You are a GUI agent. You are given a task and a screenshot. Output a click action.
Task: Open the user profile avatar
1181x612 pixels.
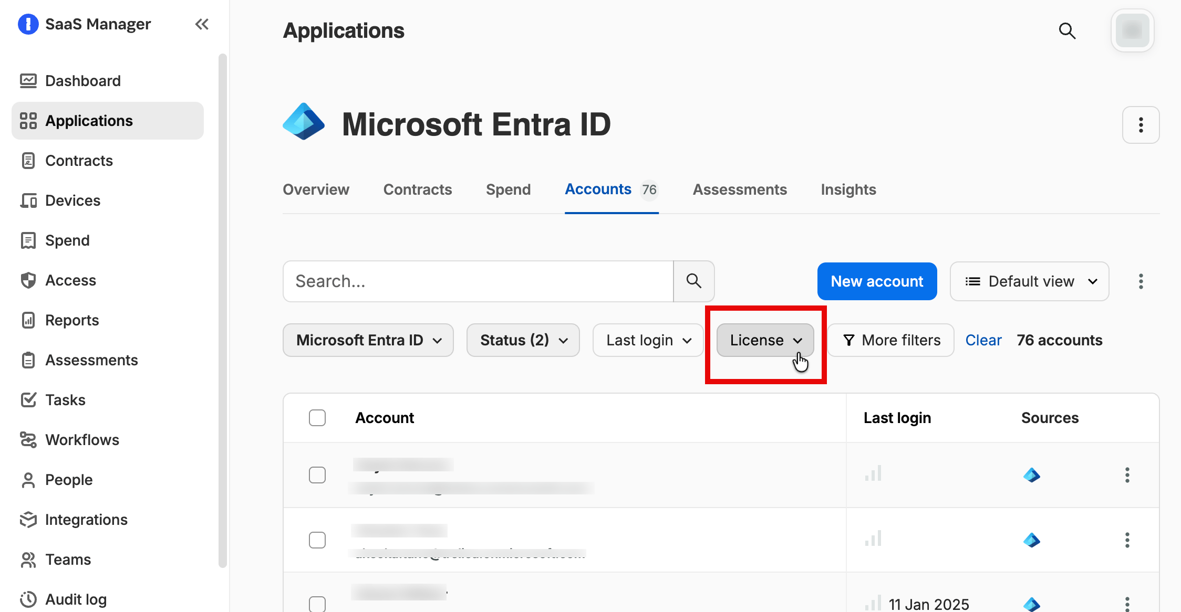point(1132,30)
